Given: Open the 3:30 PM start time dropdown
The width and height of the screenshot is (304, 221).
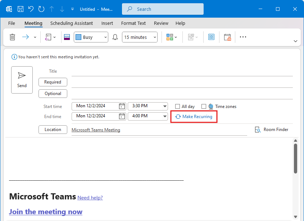Looking at the screenshot, I should [148, 106].
